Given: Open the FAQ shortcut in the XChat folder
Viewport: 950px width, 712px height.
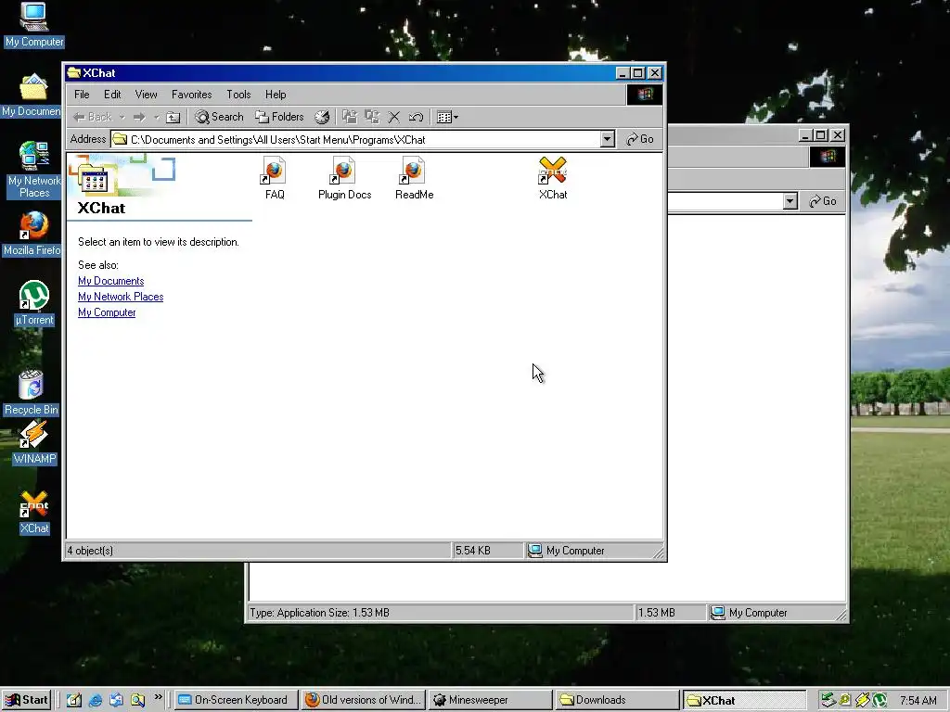Looking at the screenshot, I should click(x=275, y=178).
